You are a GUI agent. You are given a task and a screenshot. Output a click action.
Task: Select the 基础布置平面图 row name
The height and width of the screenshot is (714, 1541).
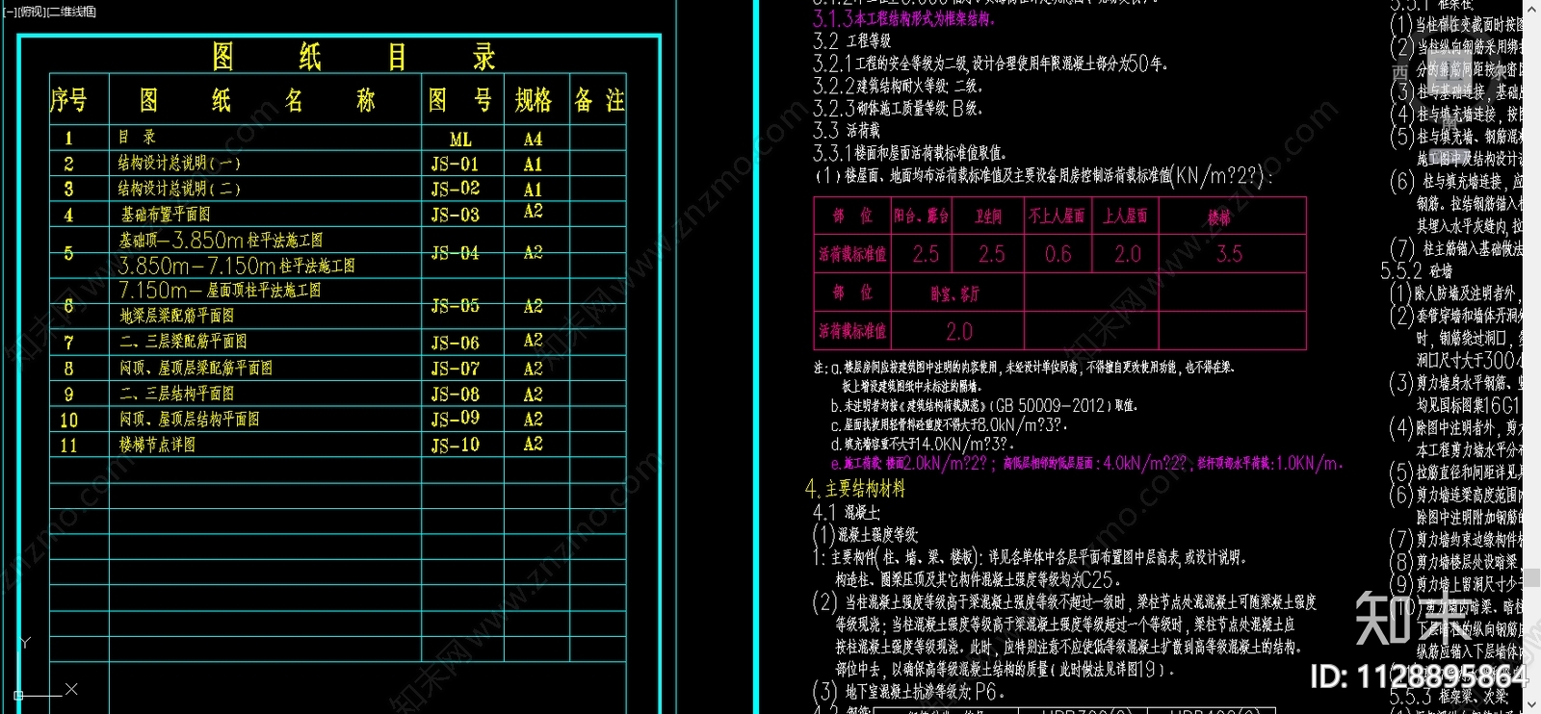(165, 215)
